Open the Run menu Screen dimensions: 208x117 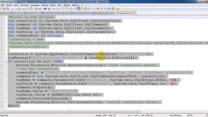pos(60,5)
